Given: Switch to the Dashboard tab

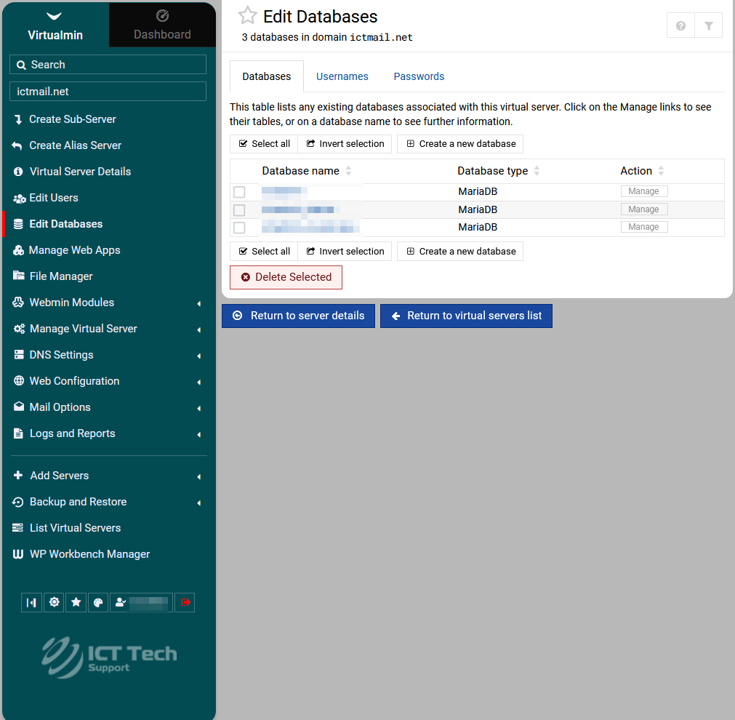Looking at the screenshot, I should click(x=162, y=25).
